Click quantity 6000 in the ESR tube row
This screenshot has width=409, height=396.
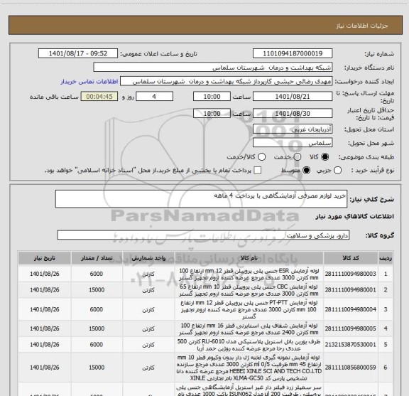click(x=97, y=274)
